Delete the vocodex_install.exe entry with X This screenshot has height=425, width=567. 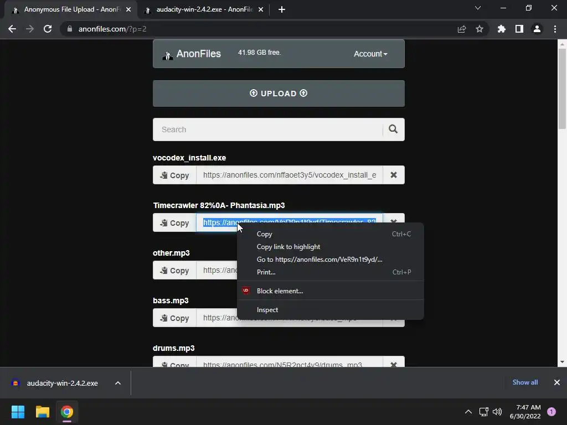point(394,175)
